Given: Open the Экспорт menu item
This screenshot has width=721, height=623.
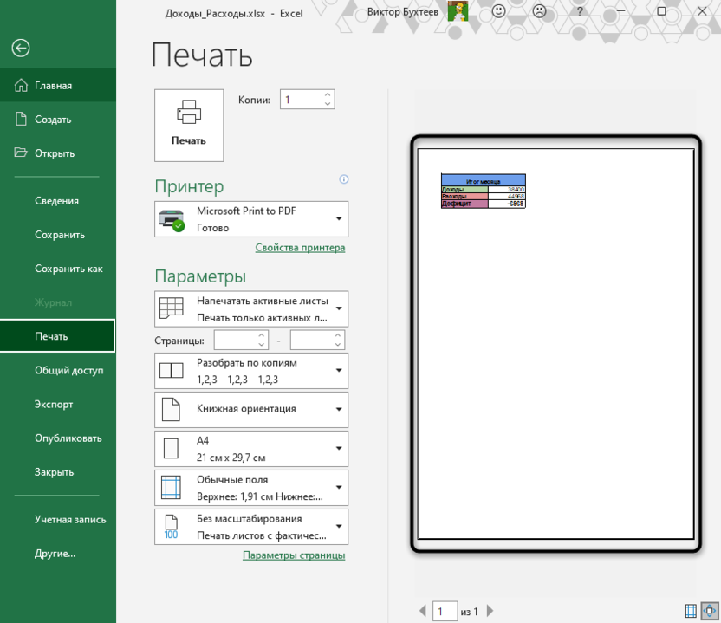Looking at the screenshot, I should (54, 404).
